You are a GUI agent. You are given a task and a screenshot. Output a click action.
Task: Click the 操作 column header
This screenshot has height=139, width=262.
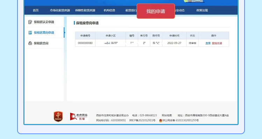pyautogui.click(x=214, y=35)
